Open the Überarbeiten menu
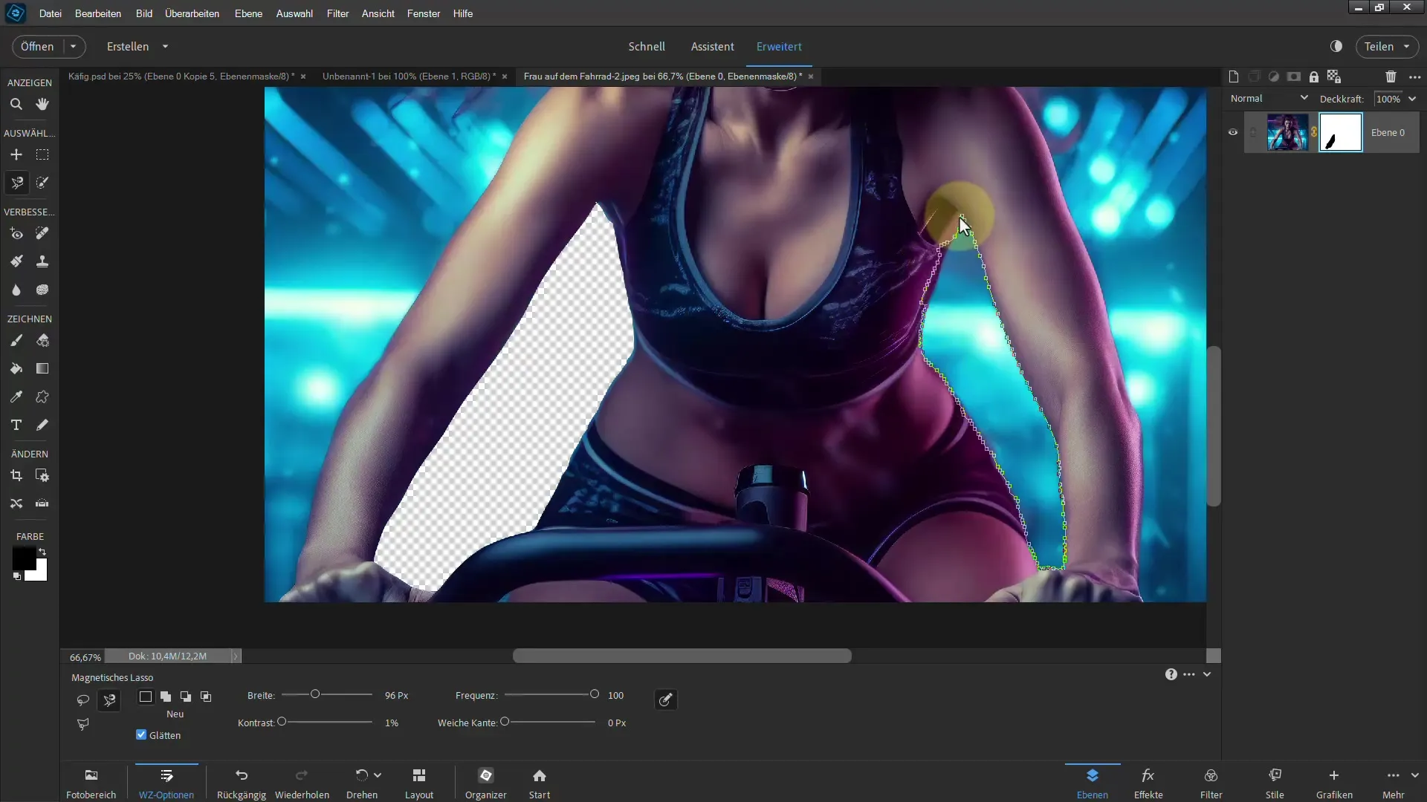The width and height of the screenshot is (1427, 802). tap(192, 13)
